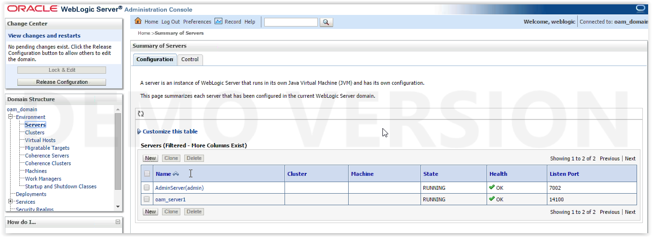Viewport: 652px width, 237px height.
Task: Select Clusters in Domain Structure tree
Action: tap(35, 132)
